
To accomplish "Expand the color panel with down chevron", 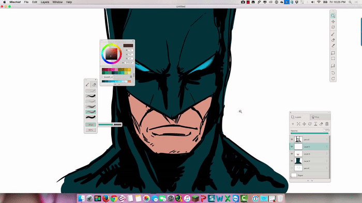I will click(119, 84).
